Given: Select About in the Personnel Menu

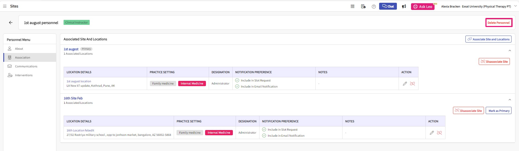Looking at the screenshot, I should pos(19,49).
